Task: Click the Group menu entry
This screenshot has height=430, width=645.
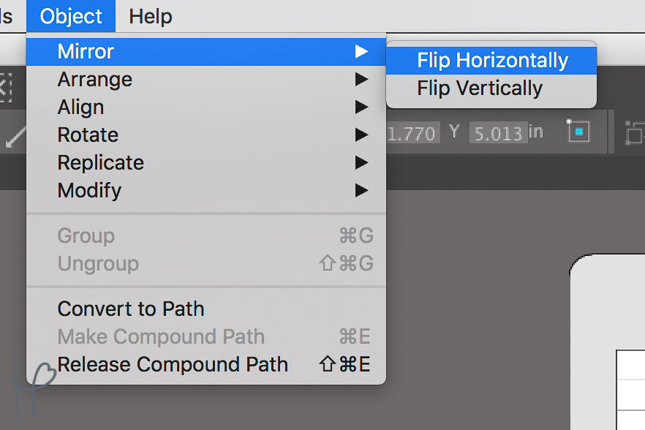Action: (206, 235)
